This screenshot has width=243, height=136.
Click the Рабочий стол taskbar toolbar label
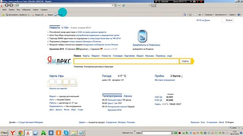[128, 133]
